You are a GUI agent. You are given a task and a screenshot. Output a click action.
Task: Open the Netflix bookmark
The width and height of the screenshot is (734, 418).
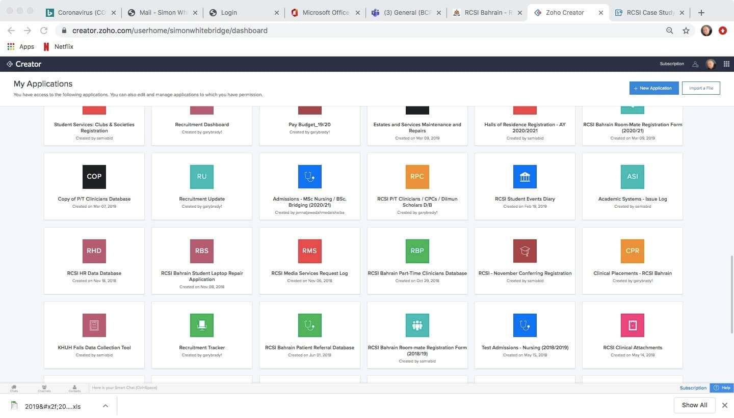pyautogui.click(x=58, y=47)
